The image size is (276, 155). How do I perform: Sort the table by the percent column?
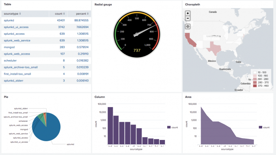coord(82,14)
